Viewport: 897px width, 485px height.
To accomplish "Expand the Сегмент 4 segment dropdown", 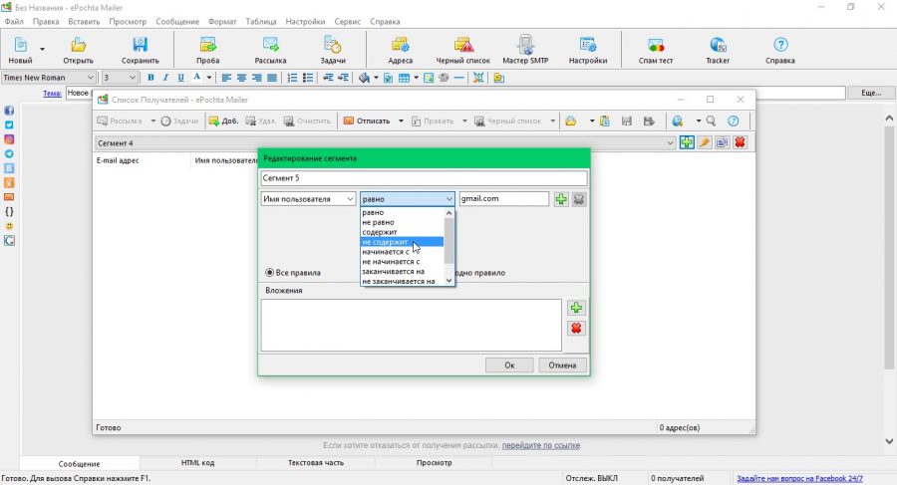I will tap(670, 143).
